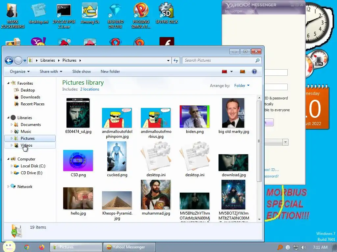This screenshot has width=337, height=252.
Task: Select andimalloutofmorbius.jpg thumbnail
Action: point(156,118)
